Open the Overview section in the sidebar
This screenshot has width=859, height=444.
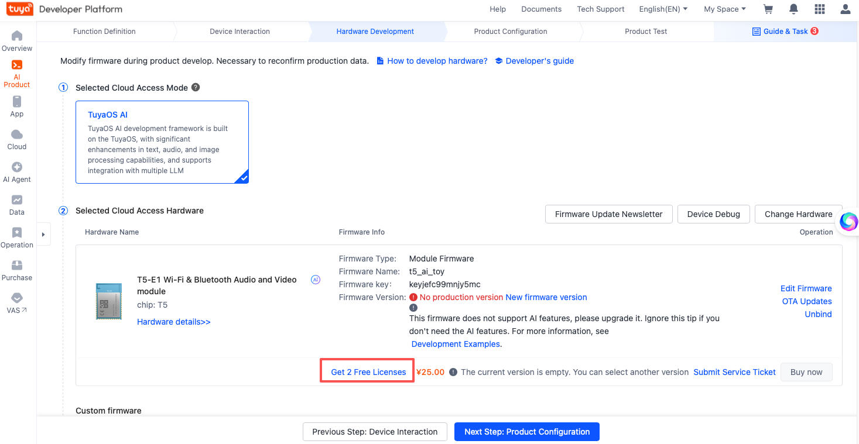[x=16, y=41]
